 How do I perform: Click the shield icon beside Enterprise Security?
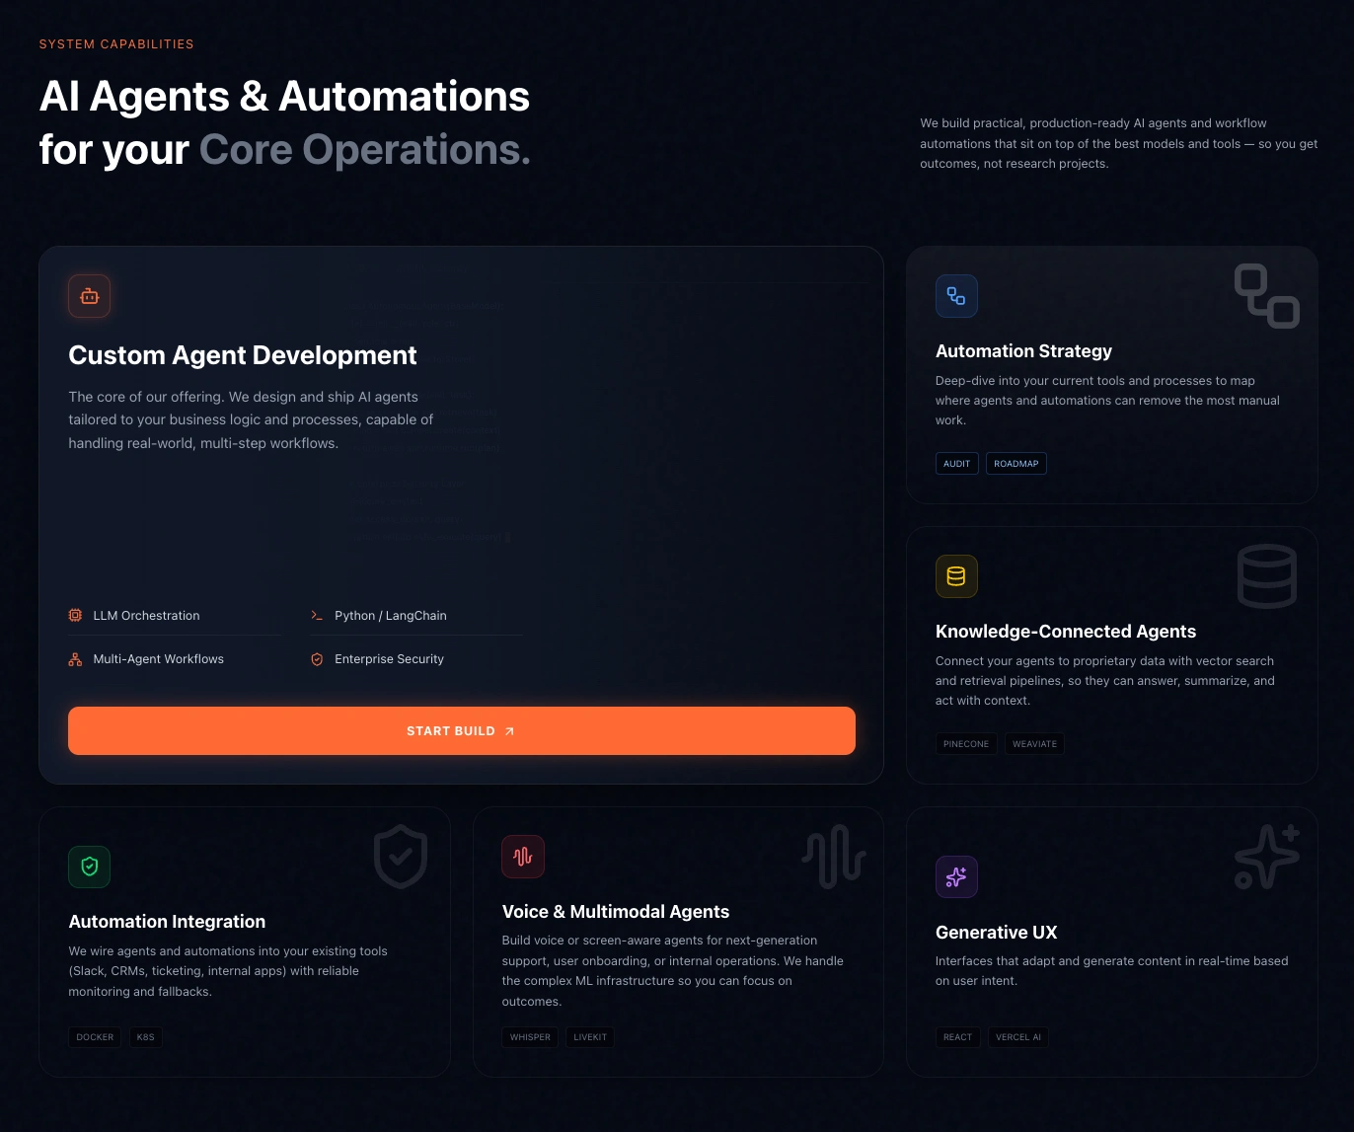tap(317, 659)
